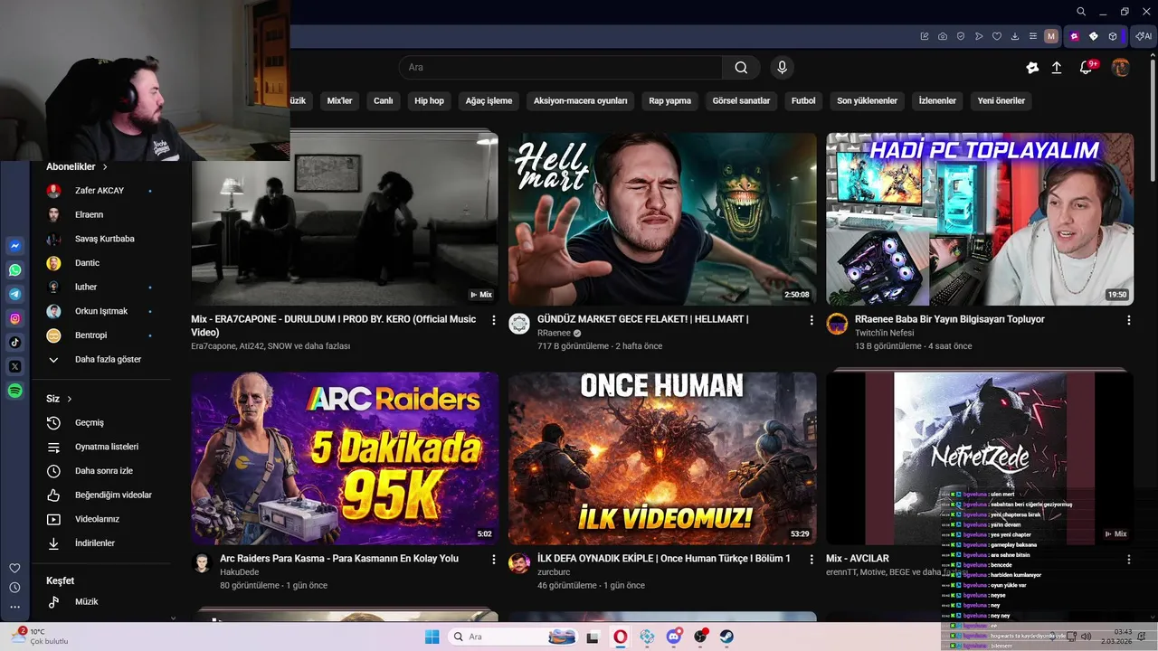The image size is (1158, 651).
Task: Open the sidebar three-dots more menu
Action: 14,607
